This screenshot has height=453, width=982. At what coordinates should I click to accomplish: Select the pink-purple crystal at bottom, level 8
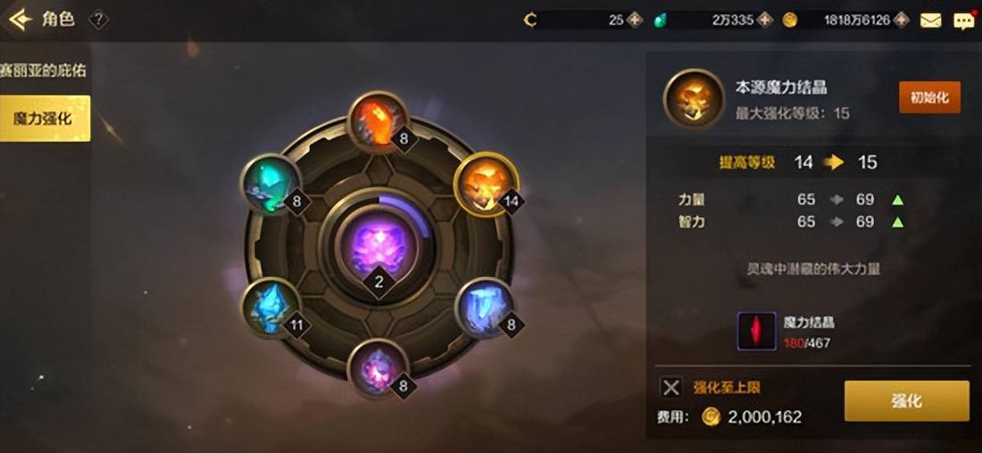(379, 369)
